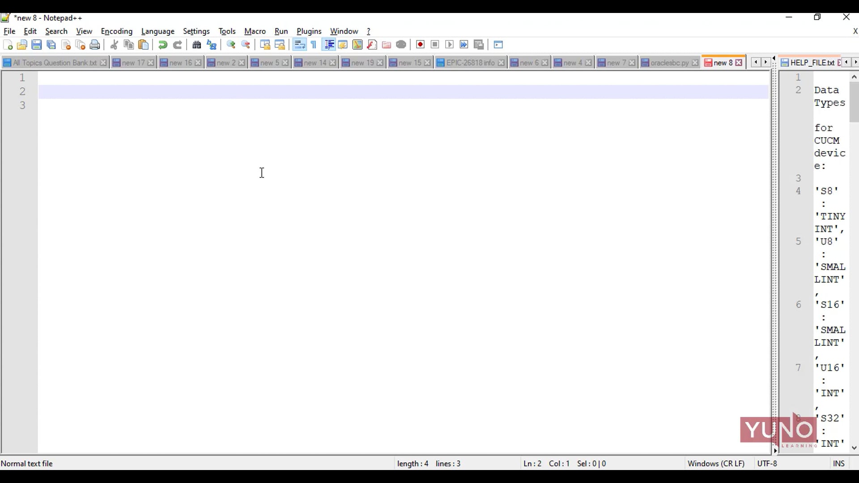The image size is (859, 483).
Task: Cut selection with scissors icon
Action: click(114, 45)
